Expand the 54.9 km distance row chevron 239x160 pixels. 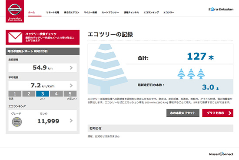tap(71, 67)
